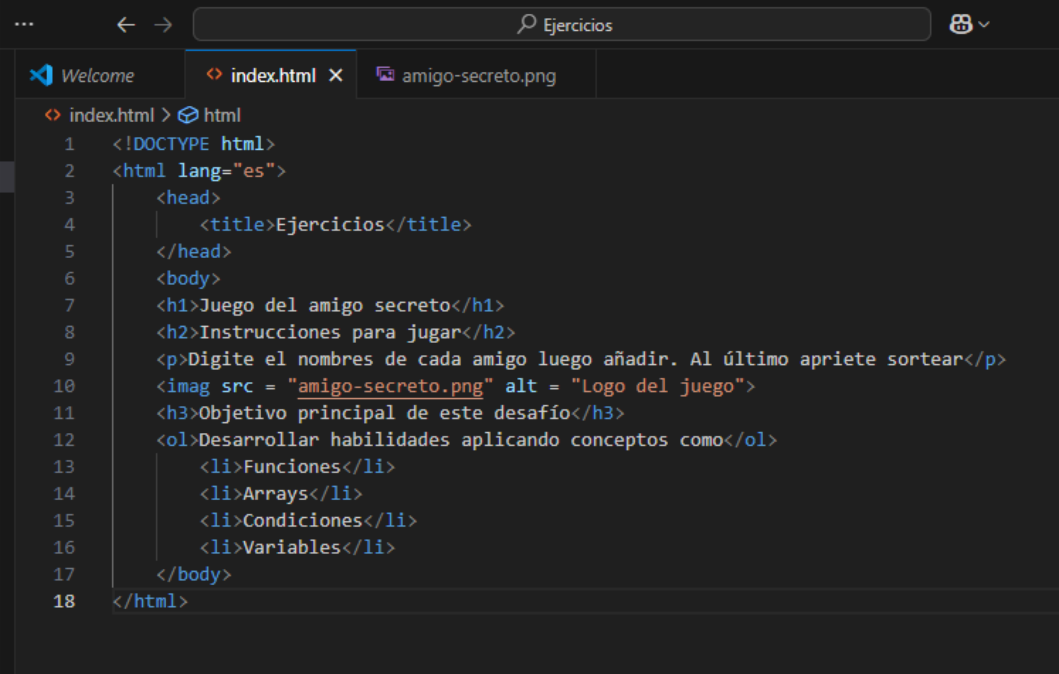Open the Copilot chat icon
This screenshot has width=1059, height=674.
point(961,24)
